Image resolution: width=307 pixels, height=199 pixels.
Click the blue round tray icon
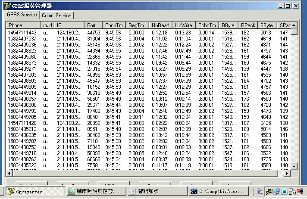click(284, 192)
